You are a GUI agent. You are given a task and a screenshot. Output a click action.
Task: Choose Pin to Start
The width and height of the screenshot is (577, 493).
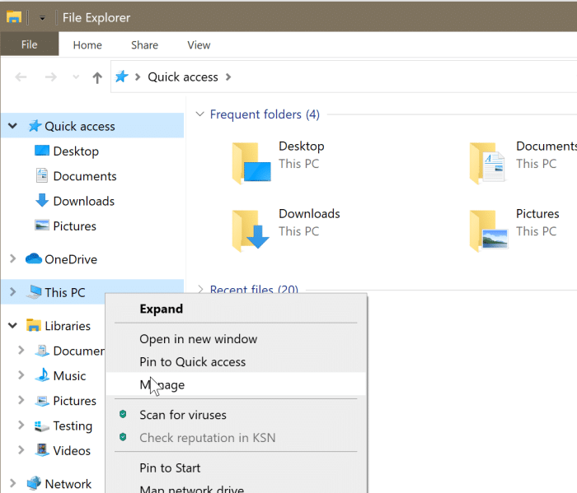236,467
